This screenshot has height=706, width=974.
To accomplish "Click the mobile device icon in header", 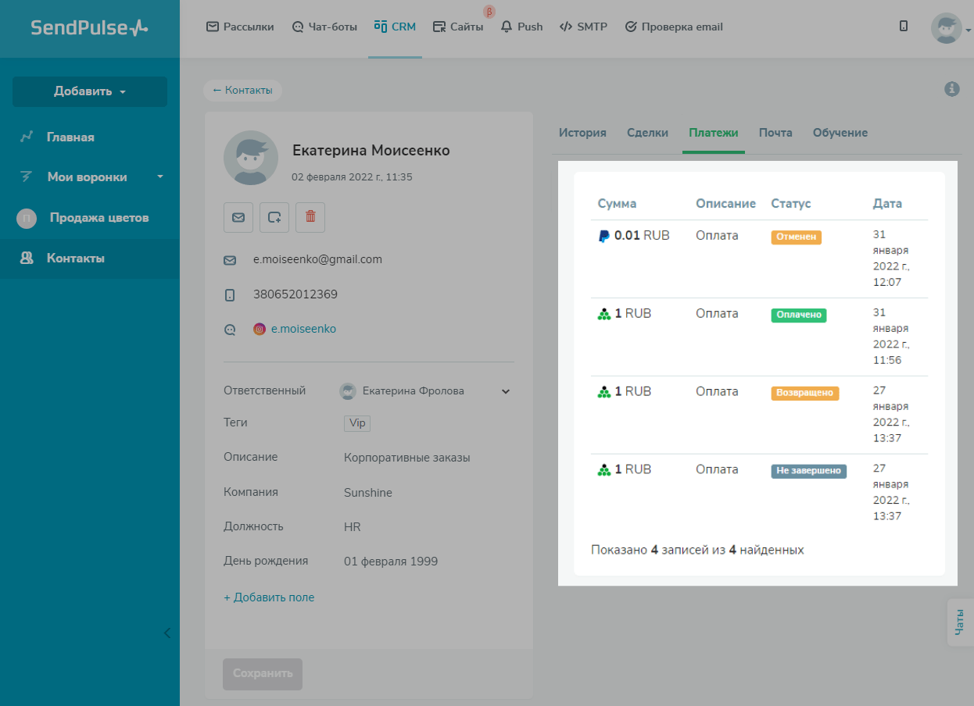I will 904,27.
